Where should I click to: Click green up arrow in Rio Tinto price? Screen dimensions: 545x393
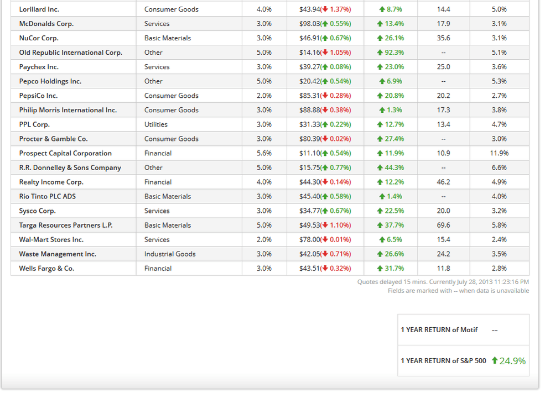(x=325, y=197)
